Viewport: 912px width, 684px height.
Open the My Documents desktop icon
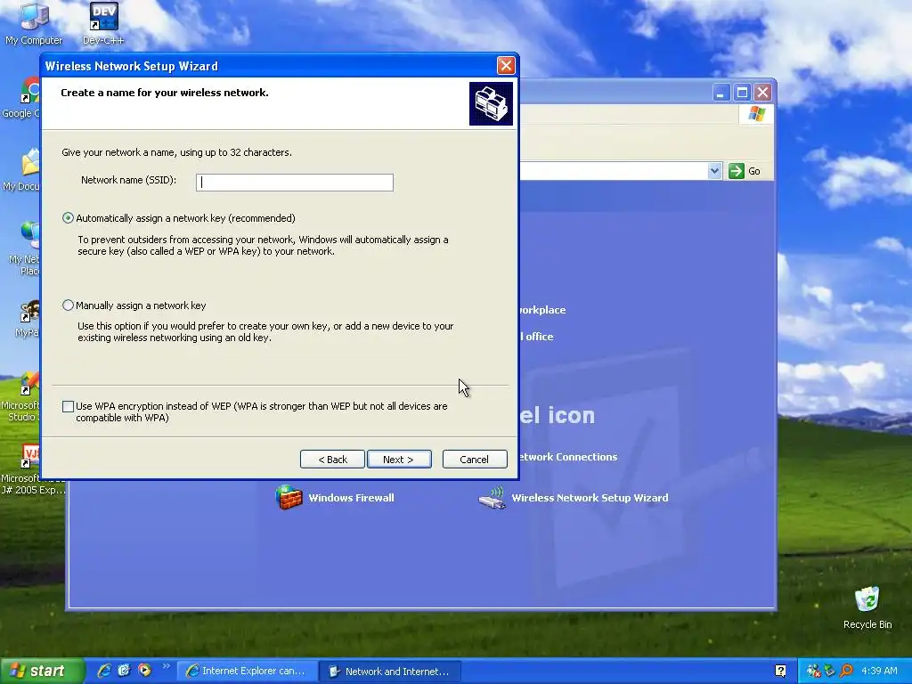point(23,170)
